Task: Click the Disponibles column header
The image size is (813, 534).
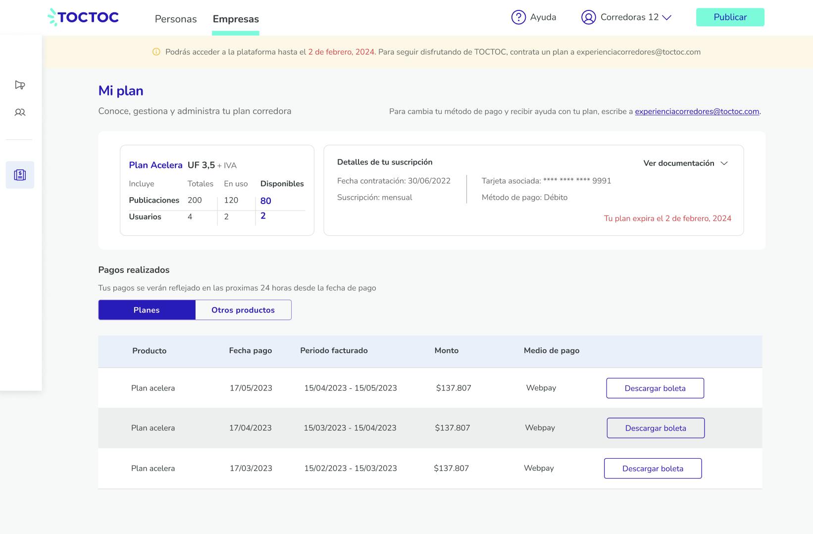Action: coord(282,184)
